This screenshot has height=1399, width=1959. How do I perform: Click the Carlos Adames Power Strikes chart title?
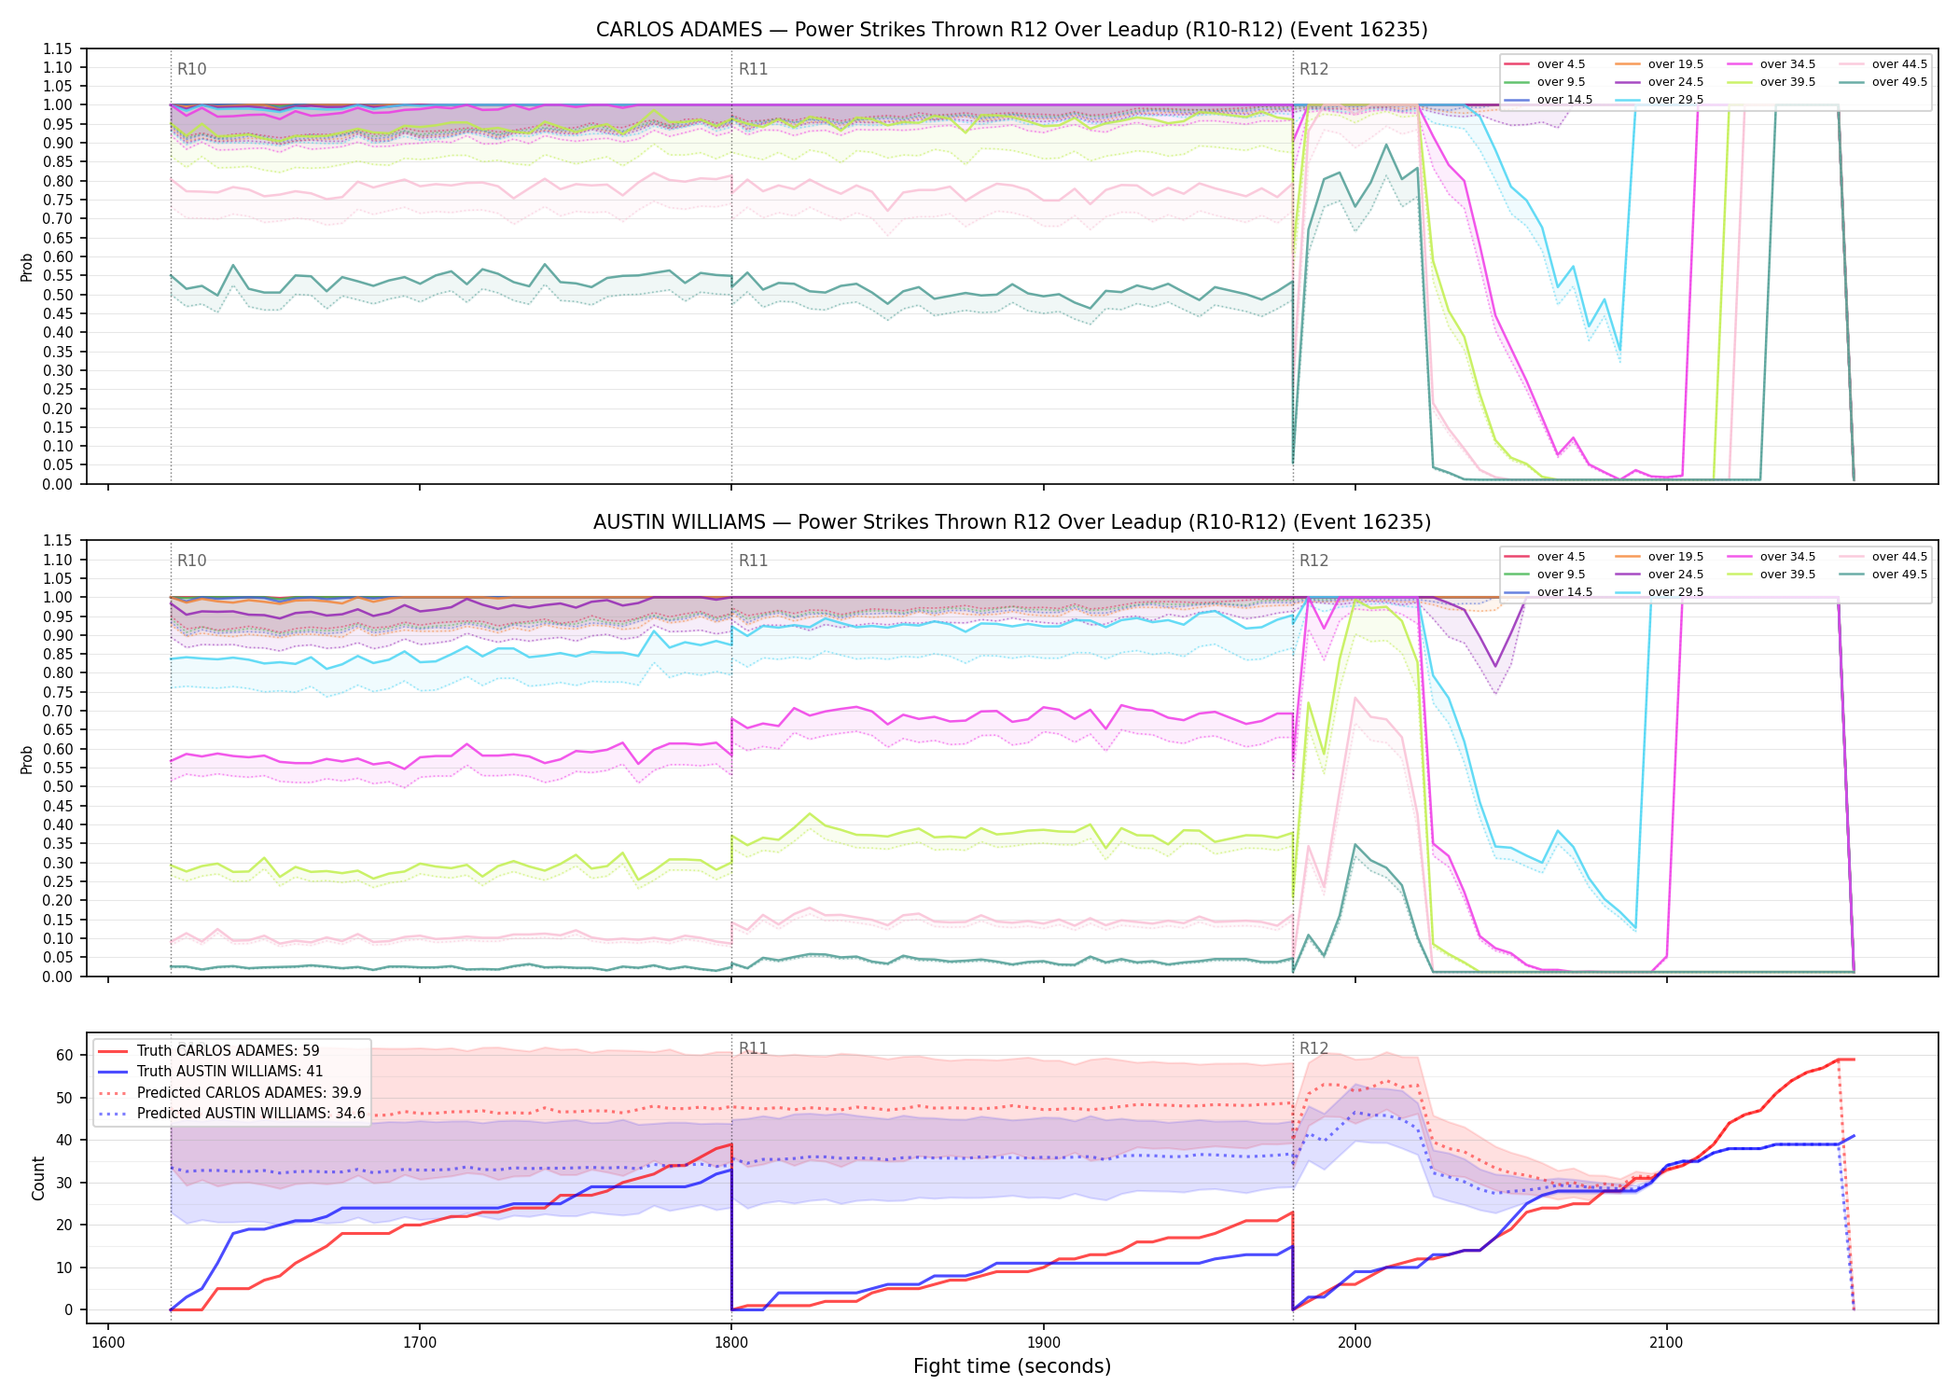coord(1012,30)
